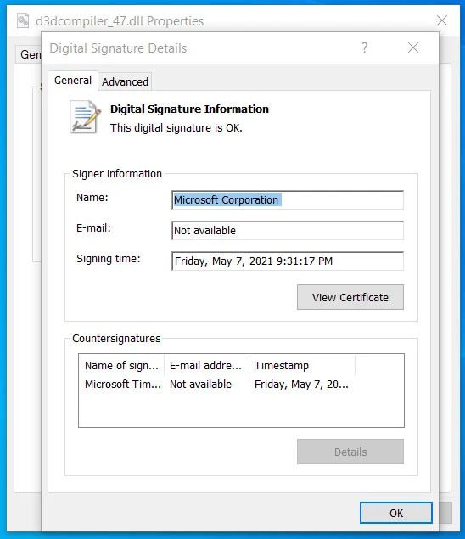Click the E-mail address column header
This screenshot has width=465, height=539.
point(206,365)
